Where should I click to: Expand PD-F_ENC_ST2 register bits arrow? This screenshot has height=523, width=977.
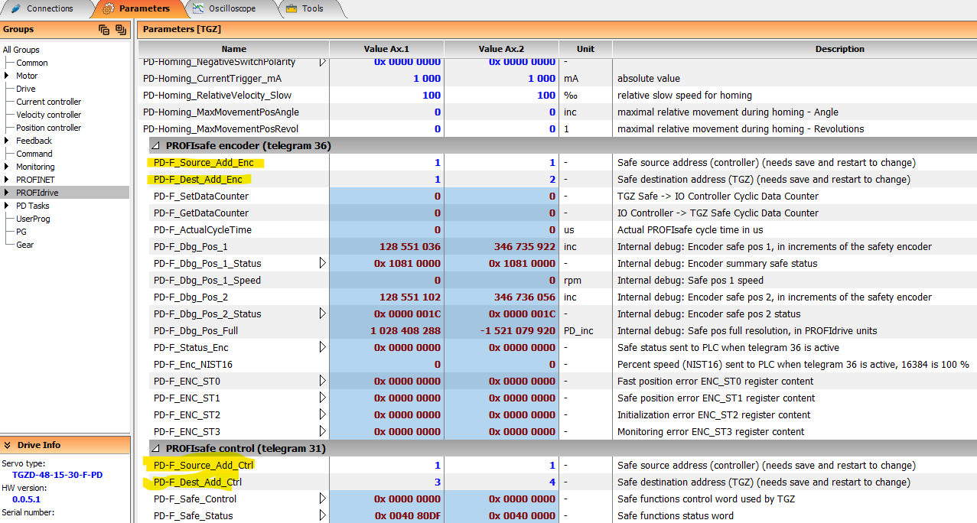(322, 414)
